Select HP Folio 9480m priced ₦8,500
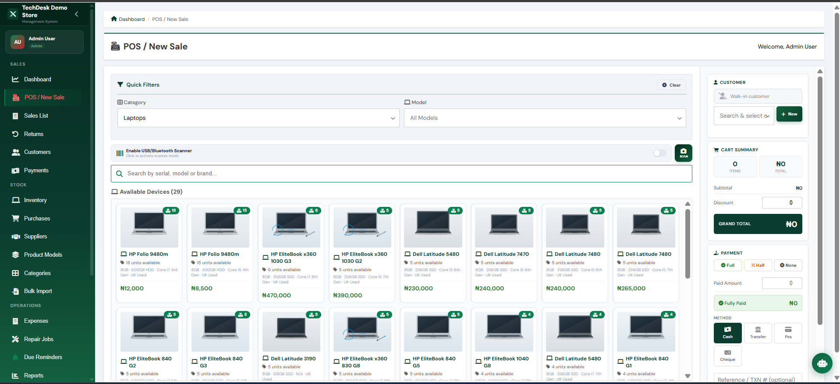 pos(220,253)
